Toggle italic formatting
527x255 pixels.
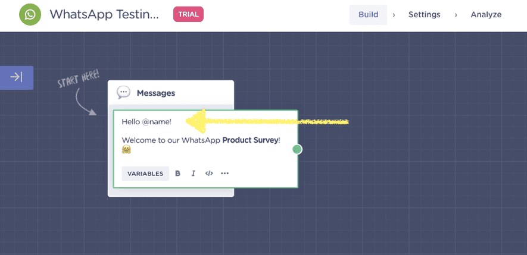pos(194,174)
